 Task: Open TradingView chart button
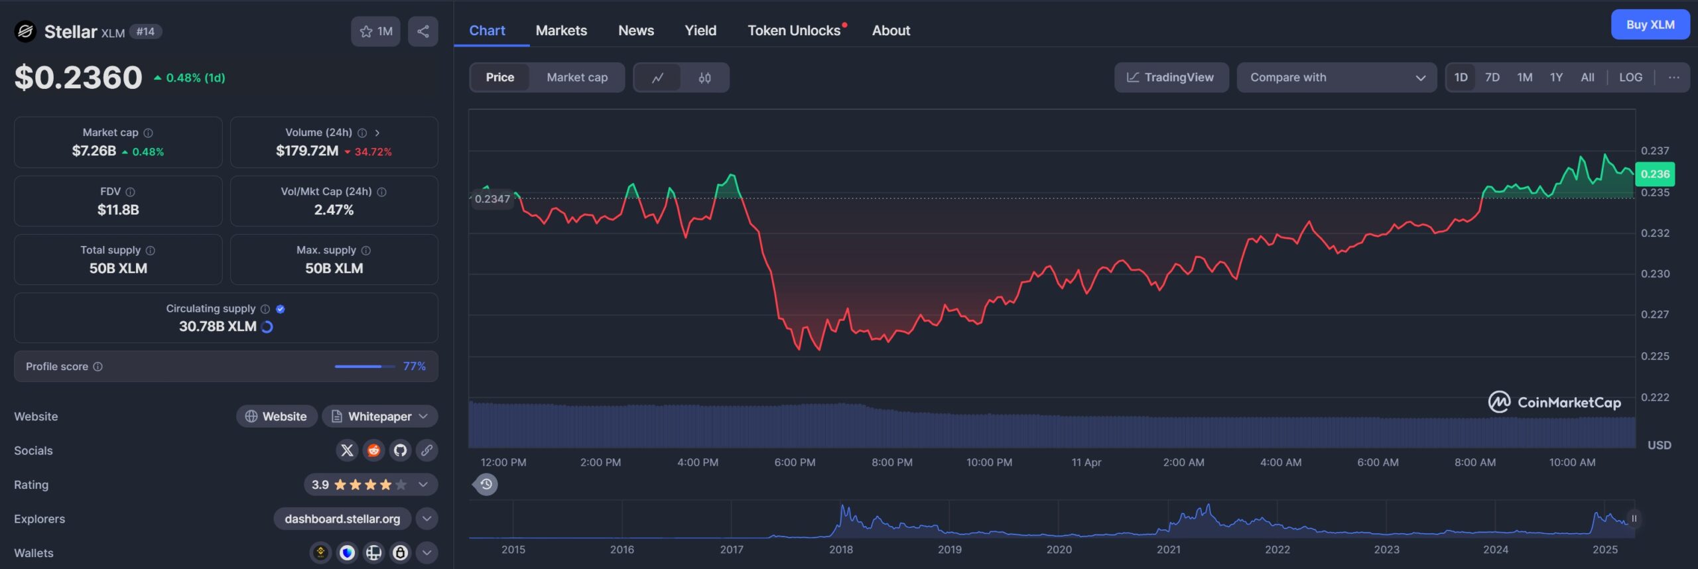(x=1171, y=78)
